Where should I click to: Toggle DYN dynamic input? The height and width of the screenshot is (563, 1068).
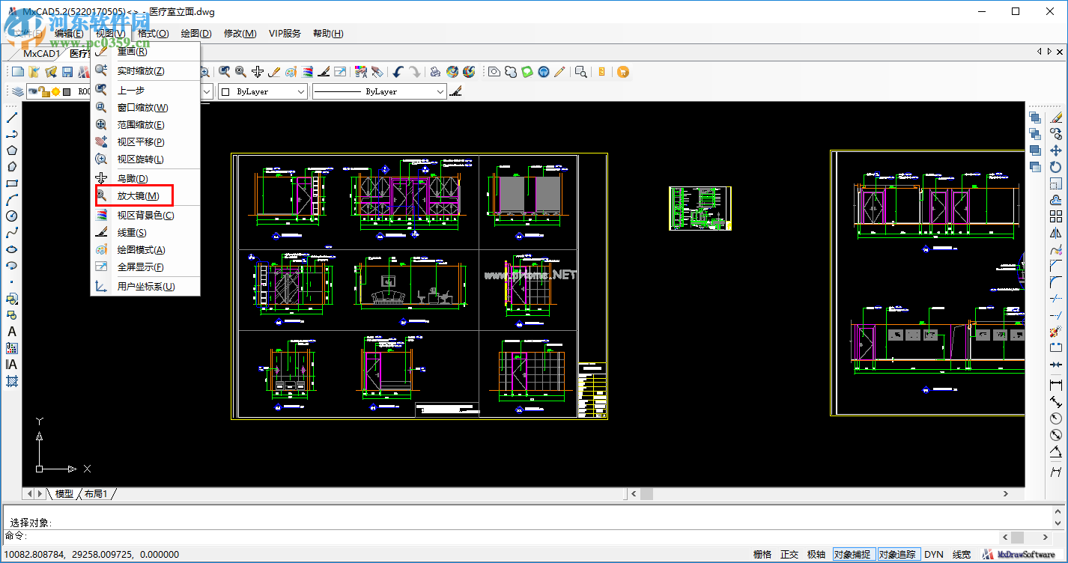pos(934,555)
